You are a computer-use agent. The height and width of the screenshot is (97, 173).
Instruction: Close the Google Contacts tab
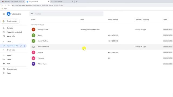pyautogui.click(x=48, y=2)
